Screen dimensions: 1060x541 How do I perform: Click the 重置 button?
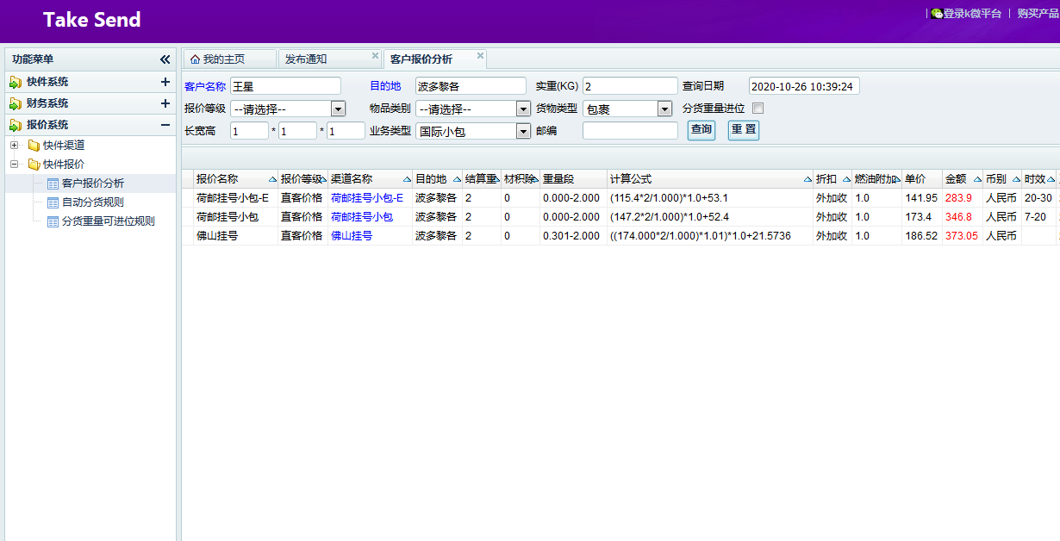point(743,130)
